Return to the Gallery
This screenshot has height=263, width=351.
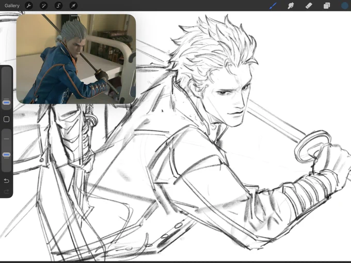[12, 6]
